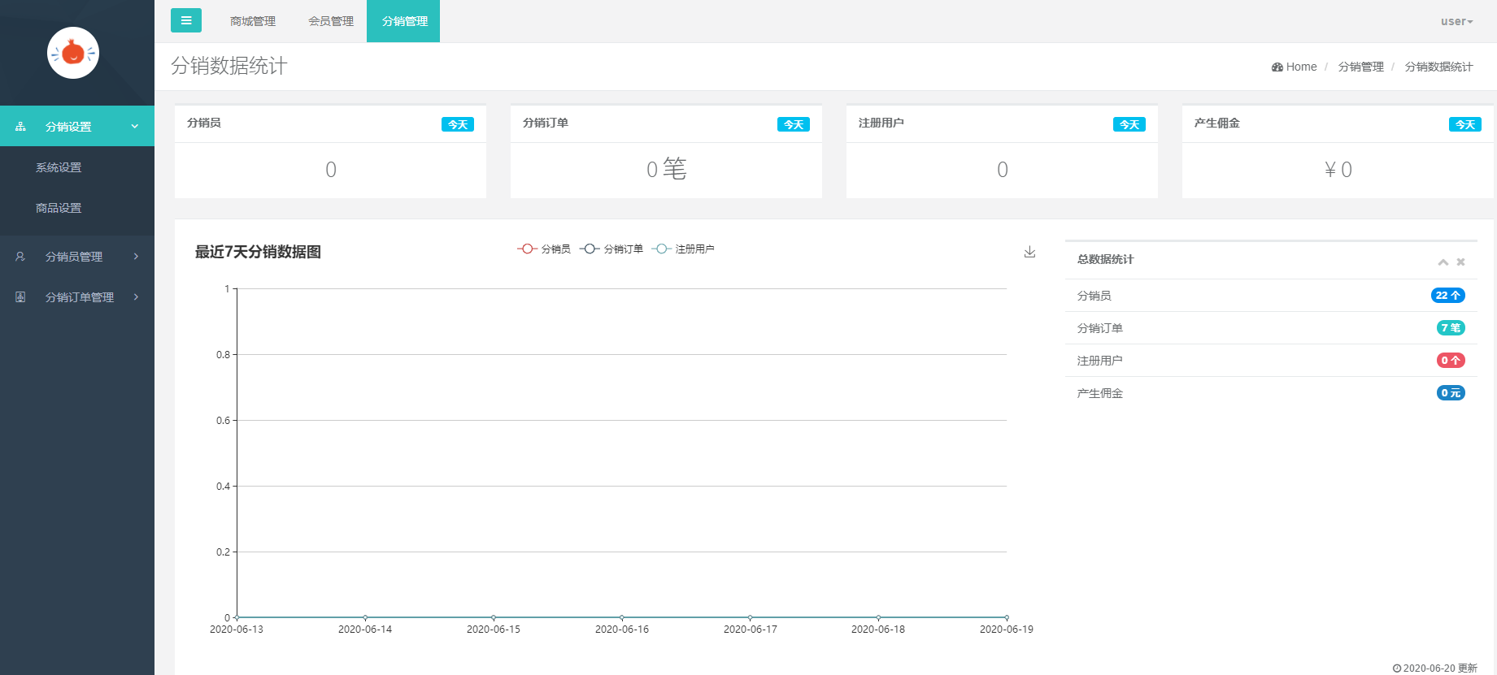Open the user account dropdown

[x=1456, y=21]
